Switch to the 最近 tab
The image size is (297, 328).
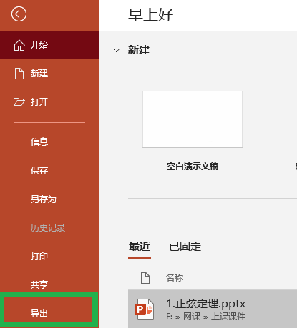(x=140, y=247)
